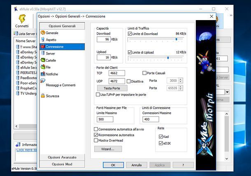Viewport: 251px width, 176px height.
Task: Click the Annulla button
Action: tap(137, 165)
